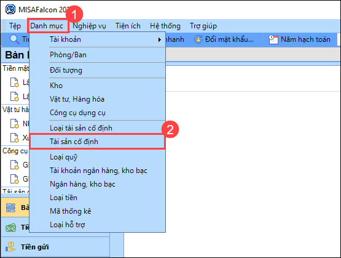The height and width of the screenshot is (258, 341).
Task: Click the magnifying glass search icon
Action: (15, 39)
